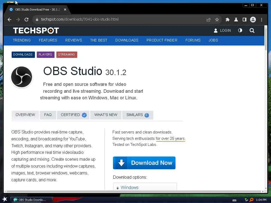This screenshot has width=271, height=203.
Task: Open the PRODUCT FINDER menu
Action: coord(162,40)
